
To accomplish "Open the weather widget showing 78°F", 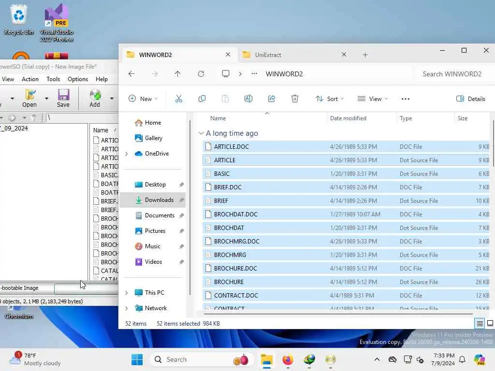I will tap(35, 359).
